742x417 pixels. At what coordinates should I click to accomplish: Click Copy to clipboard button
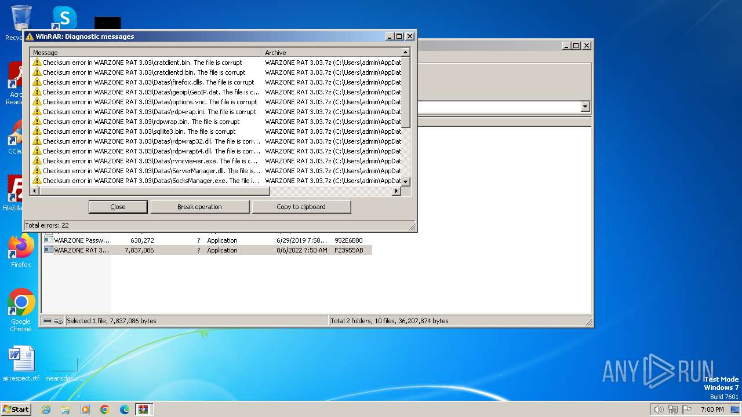coord(301,207)
